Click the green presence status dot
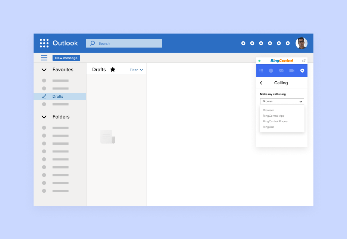Screen dimensions: 347x239 [259, 61]
